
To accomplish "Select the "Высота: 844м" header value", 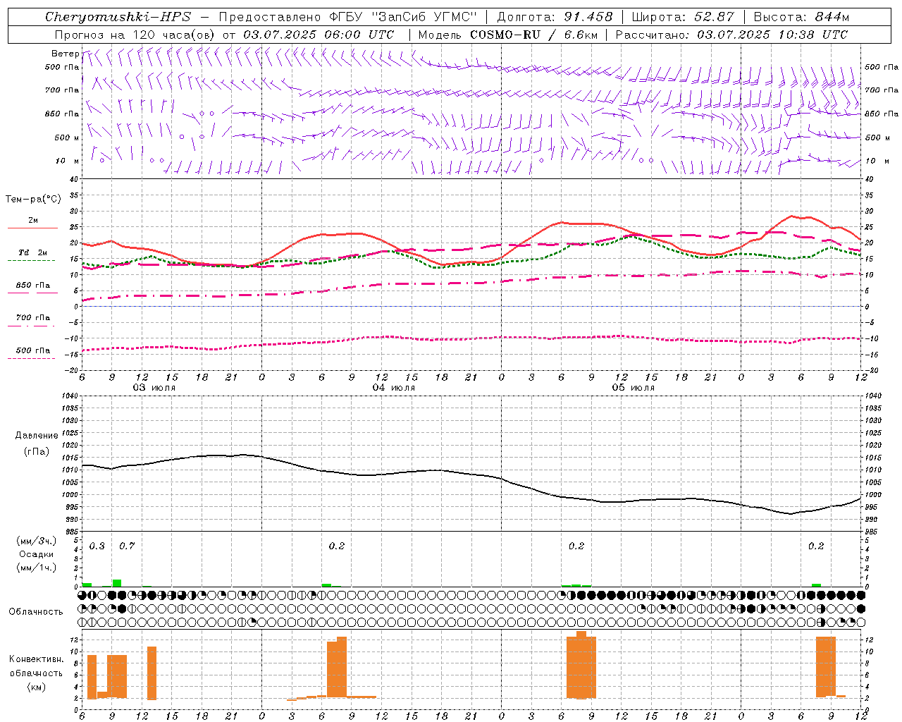I will [x=801, y=17].
